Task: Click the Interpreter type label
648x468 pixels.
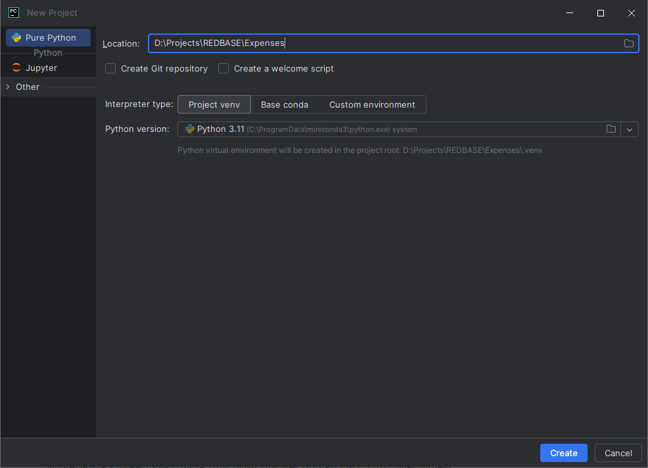Action: click(139, 104)
